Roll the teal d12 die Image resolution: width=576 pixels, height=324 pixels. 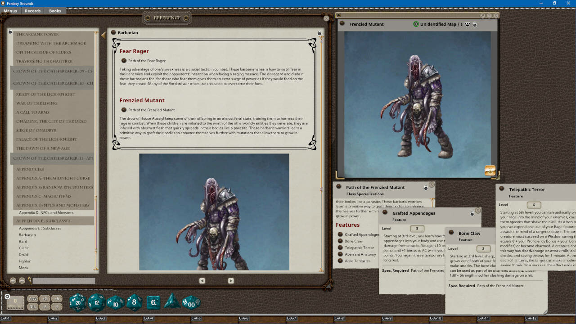point(96,303)
